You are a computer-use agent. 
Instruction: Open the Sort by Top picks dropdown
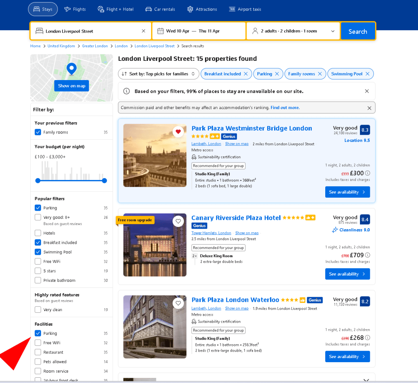pyautogui.click(x=159, y=74)
